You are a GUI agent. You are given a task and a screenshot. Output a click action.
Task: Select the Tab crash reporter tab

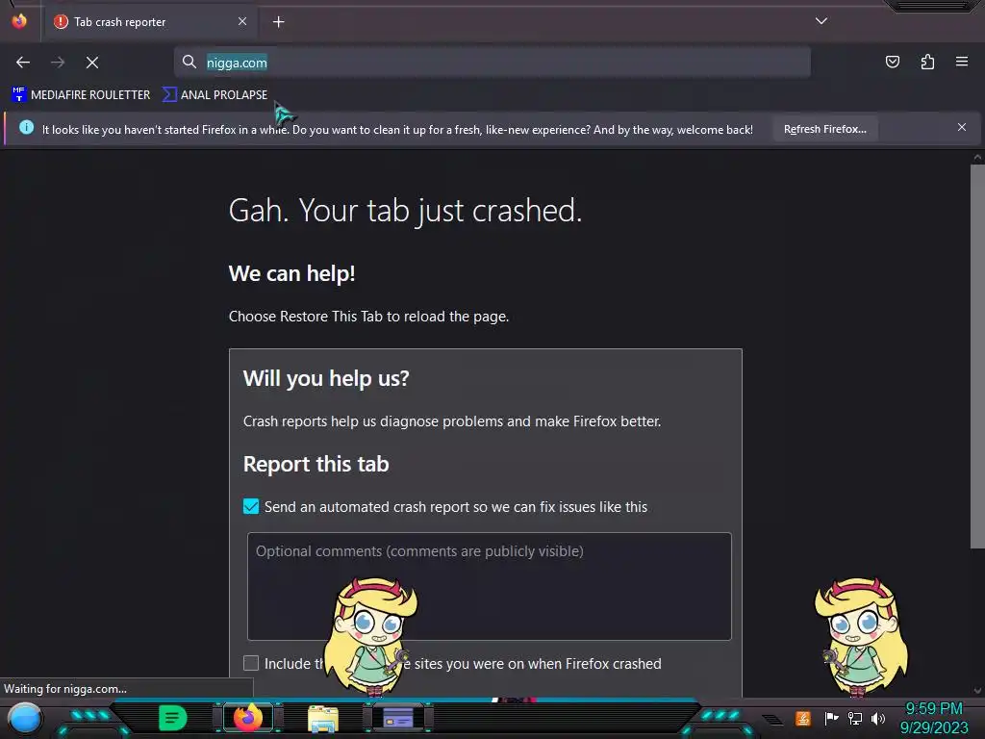[150, 22]
